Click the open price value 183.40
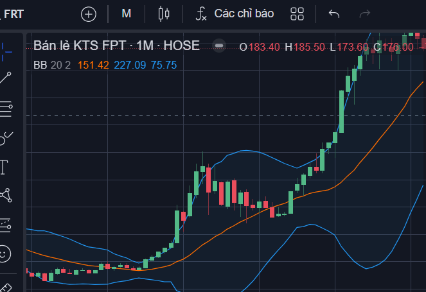Image resolution: width=426 pixels, height=292 pixels. click(x=264, y=47)
